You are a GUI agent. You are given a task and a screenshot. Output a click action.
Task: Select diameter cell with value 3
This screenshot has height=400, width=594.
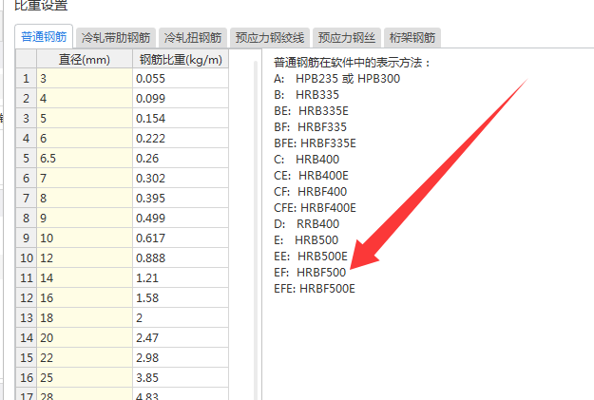[85, 79]
